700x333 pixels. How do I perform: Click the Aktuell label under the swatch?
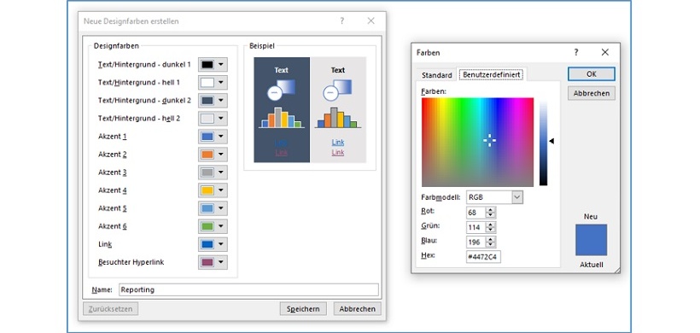pyautogui.click(x=592, y=265)
